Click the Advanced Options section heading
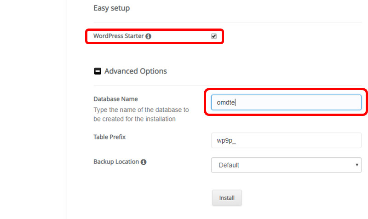 (135, 71)
